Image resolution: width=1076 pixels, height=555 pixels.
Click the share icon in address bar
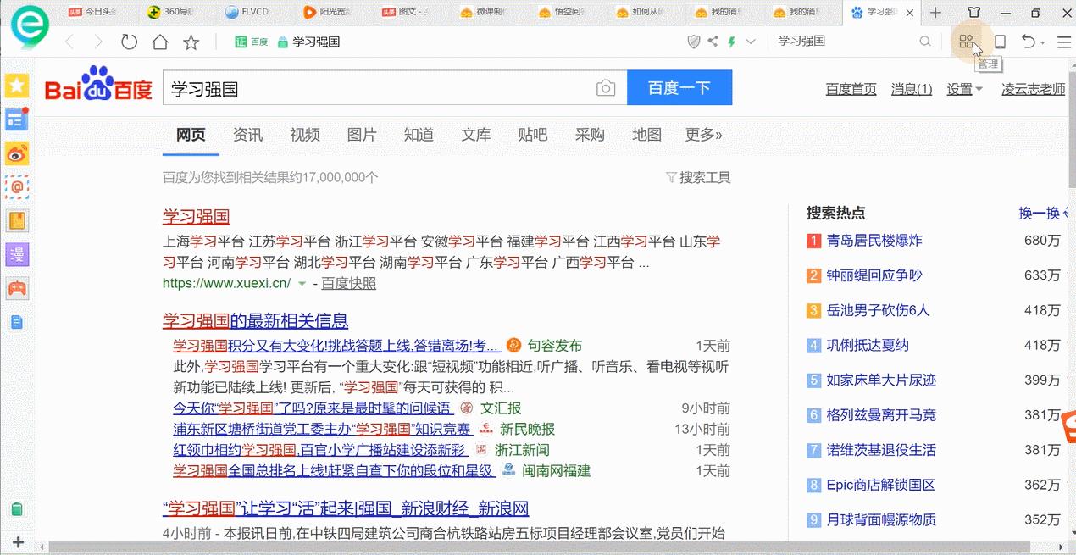pyautogui.click(x=713, y=41)
